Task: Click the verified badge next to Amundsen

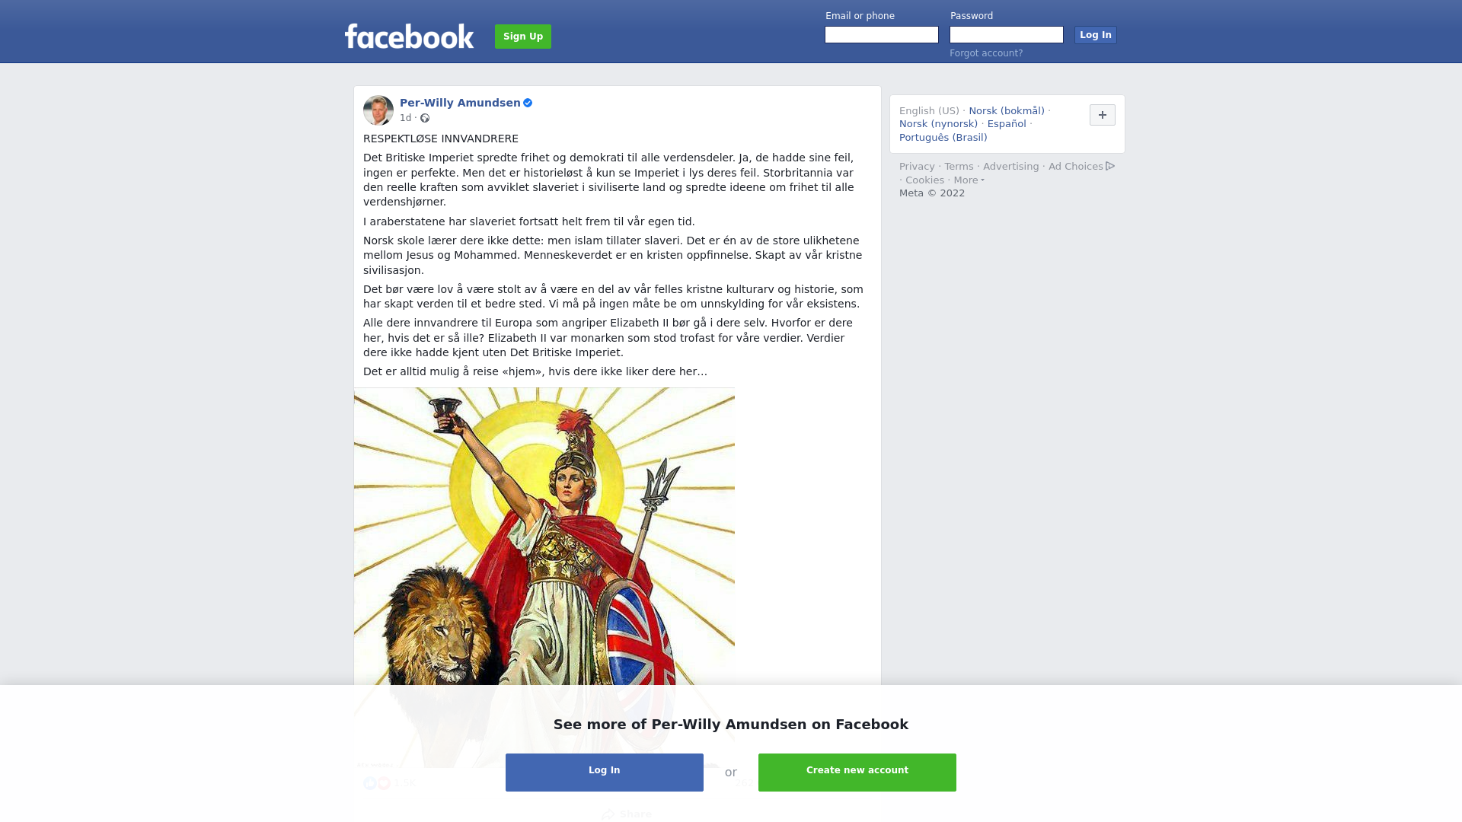Action: click(528, 103)
